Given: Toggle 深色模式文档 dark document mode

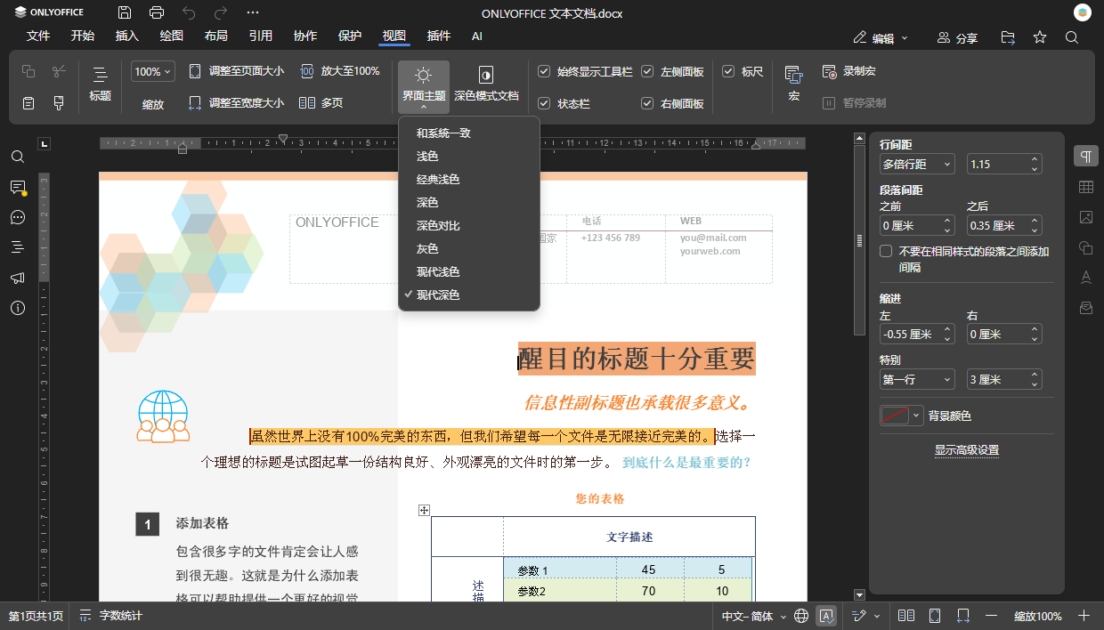Looking at the screenshot, I should point(486,85).
